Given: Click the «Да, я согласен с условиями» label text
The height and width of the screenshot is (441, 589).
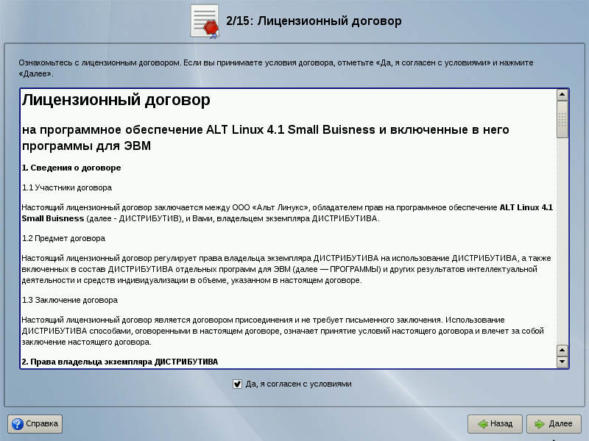Looking at the screenshot, I should (x=298, y=384).
